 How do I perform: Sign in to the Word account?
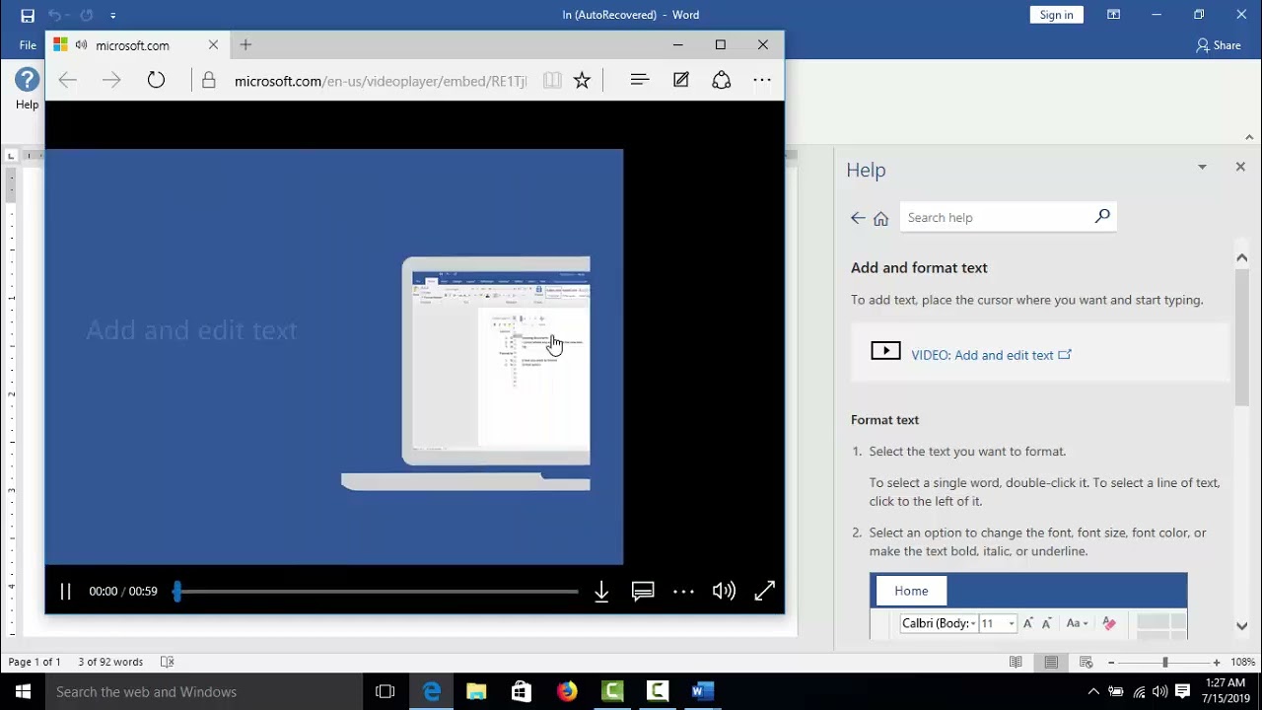tap(1056, 15)
